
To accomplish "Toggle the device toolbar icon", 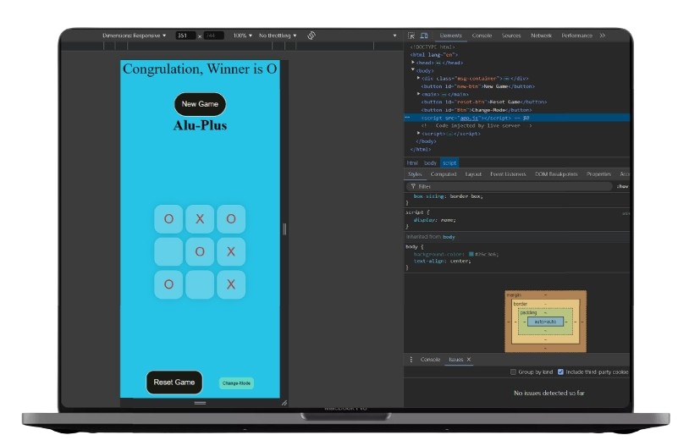I will point(424,36).
